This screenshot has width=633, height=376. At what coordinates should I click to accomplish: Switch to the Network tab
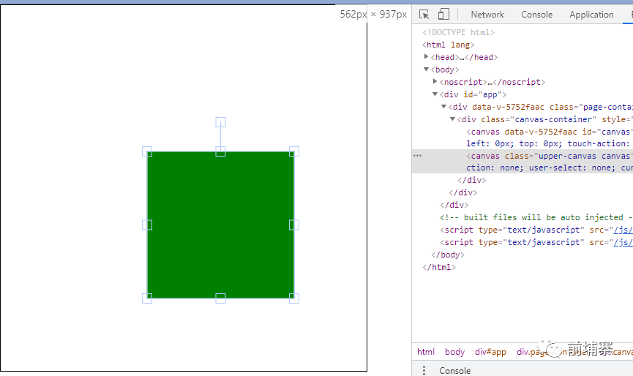point(487,15)
